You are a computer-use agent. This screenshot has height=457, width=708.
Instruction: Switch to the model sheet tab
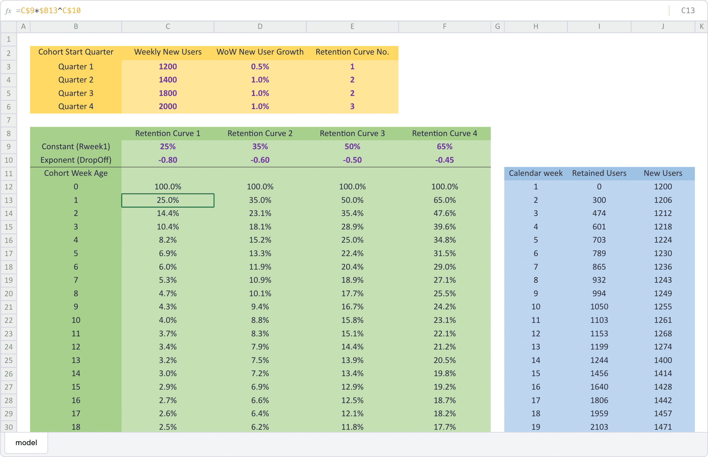[x=27, y=442]
